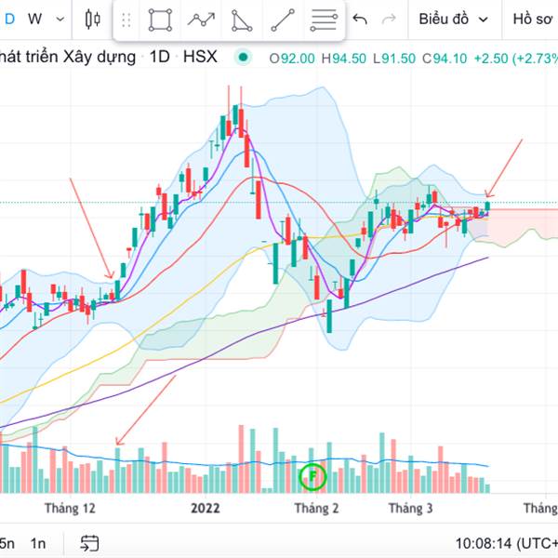Select the W weekly timeframe
The height and width of the screenshot is (558, 558).
34,19
